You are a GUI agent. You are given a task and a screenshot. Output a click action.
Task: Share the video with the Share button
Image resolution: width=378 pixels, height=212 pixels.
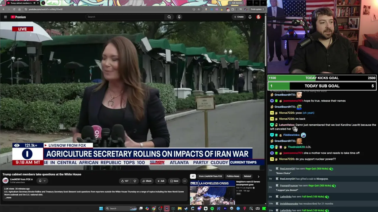click(x=147, y=181)
